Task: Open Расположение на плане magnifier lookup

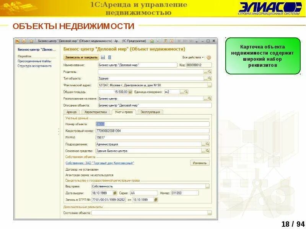Action: (x=210, y=98)
